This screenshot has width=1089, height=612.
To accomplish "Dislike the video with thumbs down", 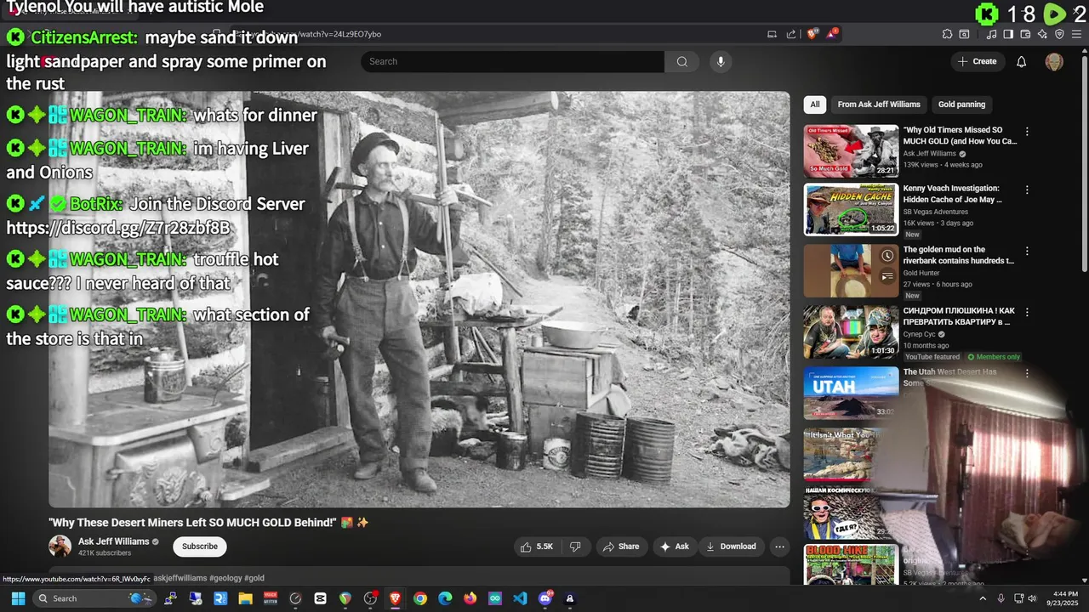I will click(x=575, y=547).
